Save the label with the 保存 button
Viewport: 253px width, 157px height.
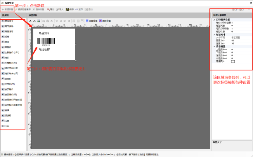point(70,10)
